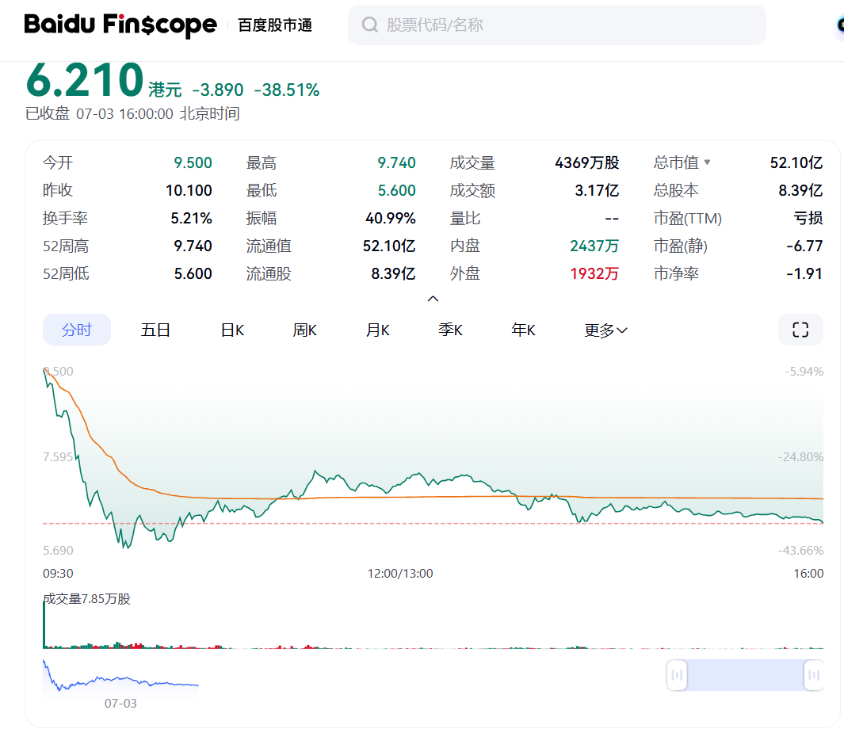Show the 周K chart
Screen dimensions: 844x729
click(x=304, y=330)
